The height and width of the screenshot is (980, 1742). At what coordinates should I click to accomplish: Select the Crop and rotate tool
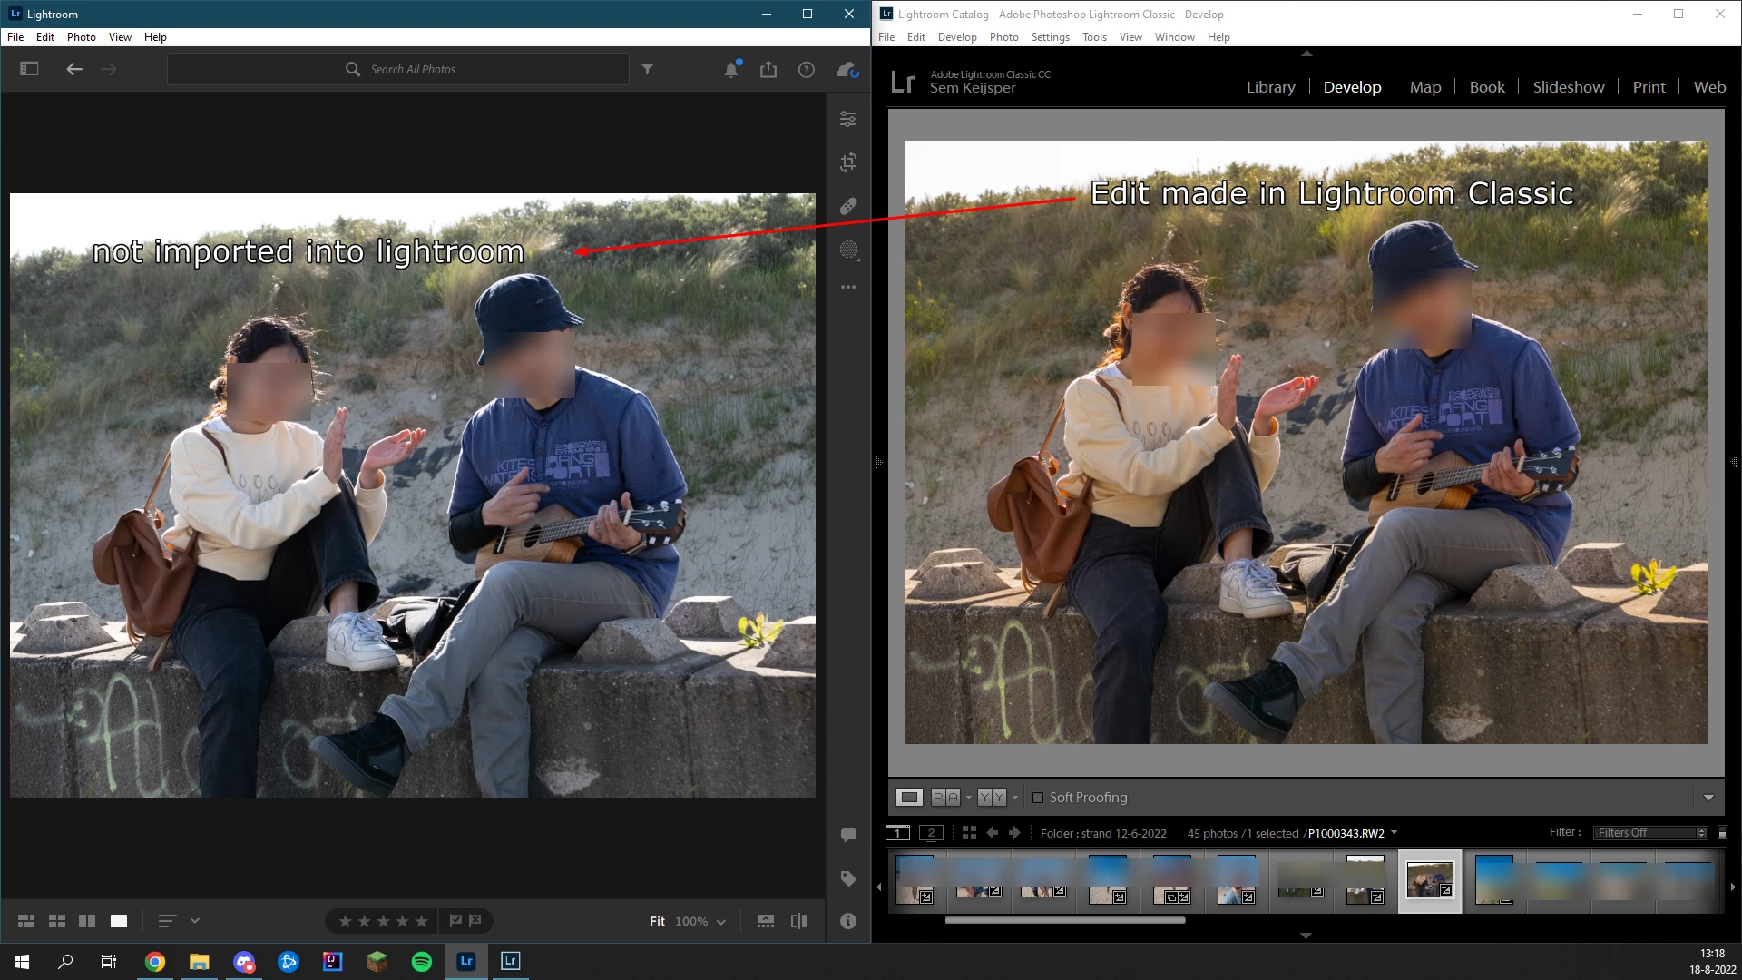(847, 162)
